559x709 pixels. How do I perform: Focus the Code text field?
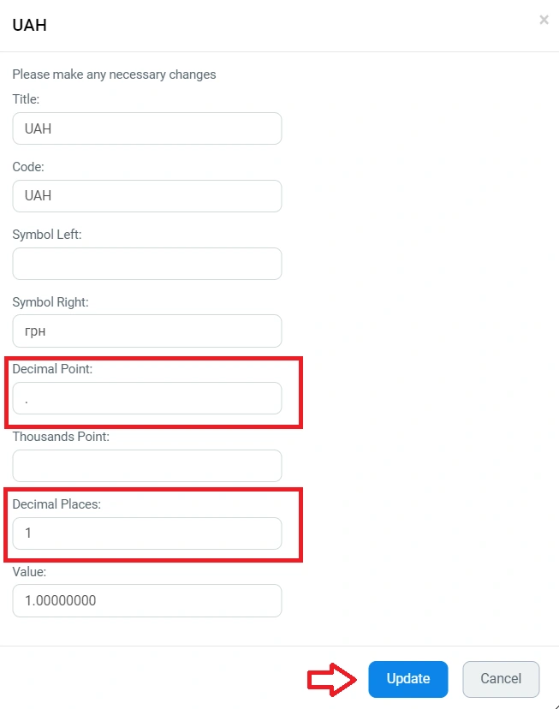coord(146,196)
